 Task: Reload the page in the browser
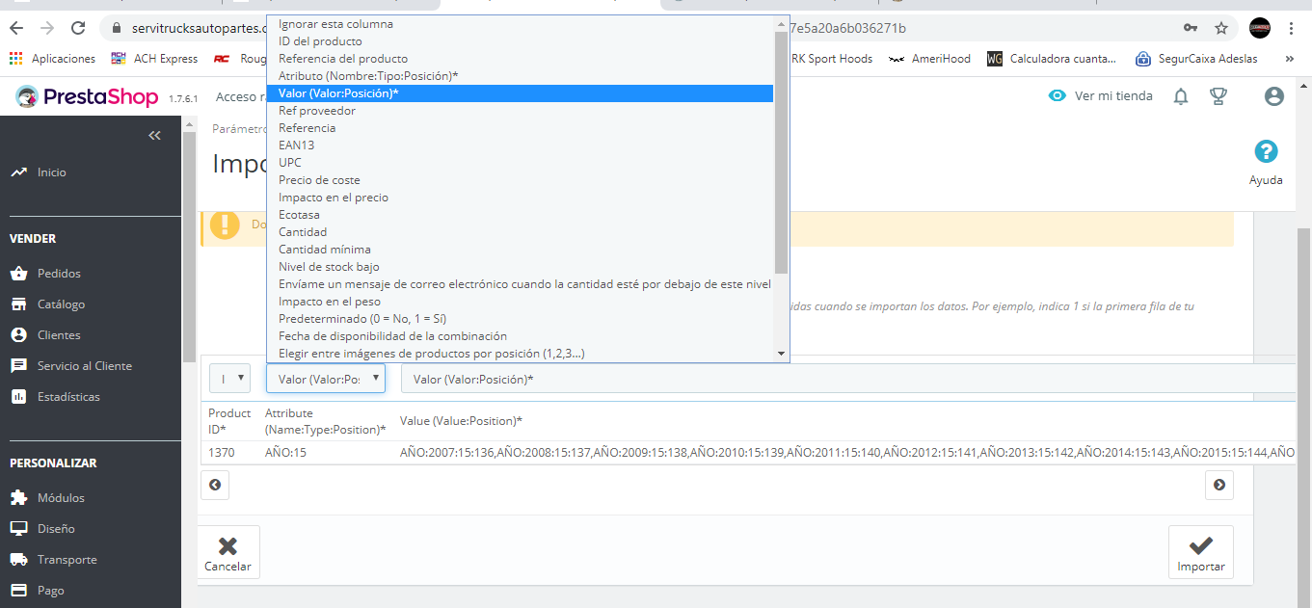78,28
